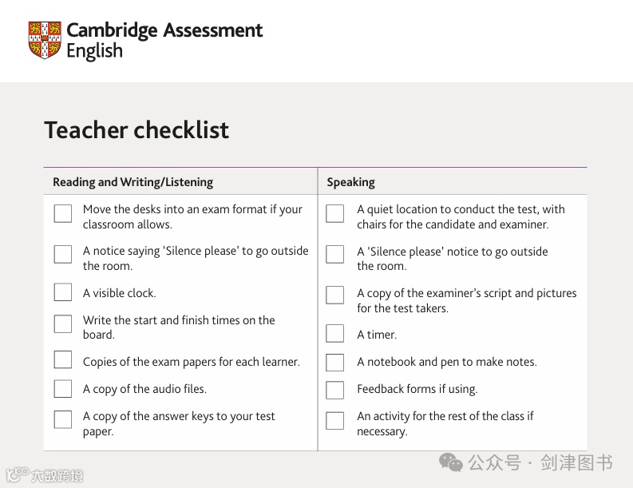This screenshot has width=633, height=488.
Task: Check 'Copies of the exam papers' checkbox
Action: [63, 360]
